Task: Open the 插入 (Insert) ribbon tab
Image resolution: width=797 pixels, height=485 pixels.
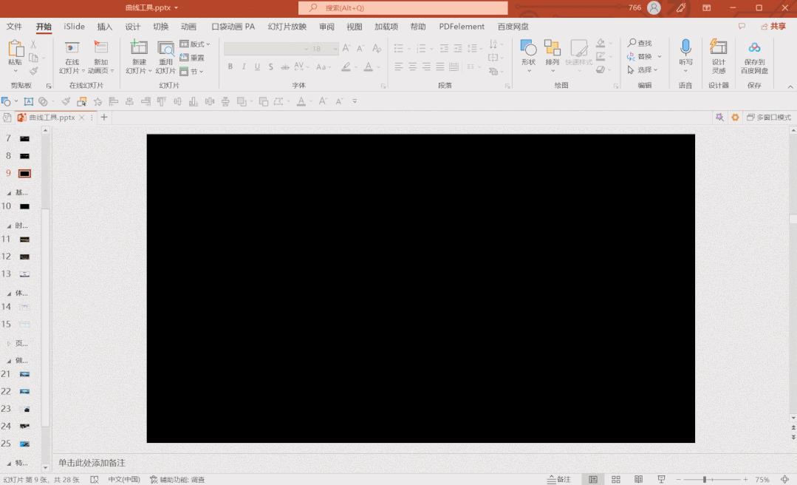Action: pos(105,27)
